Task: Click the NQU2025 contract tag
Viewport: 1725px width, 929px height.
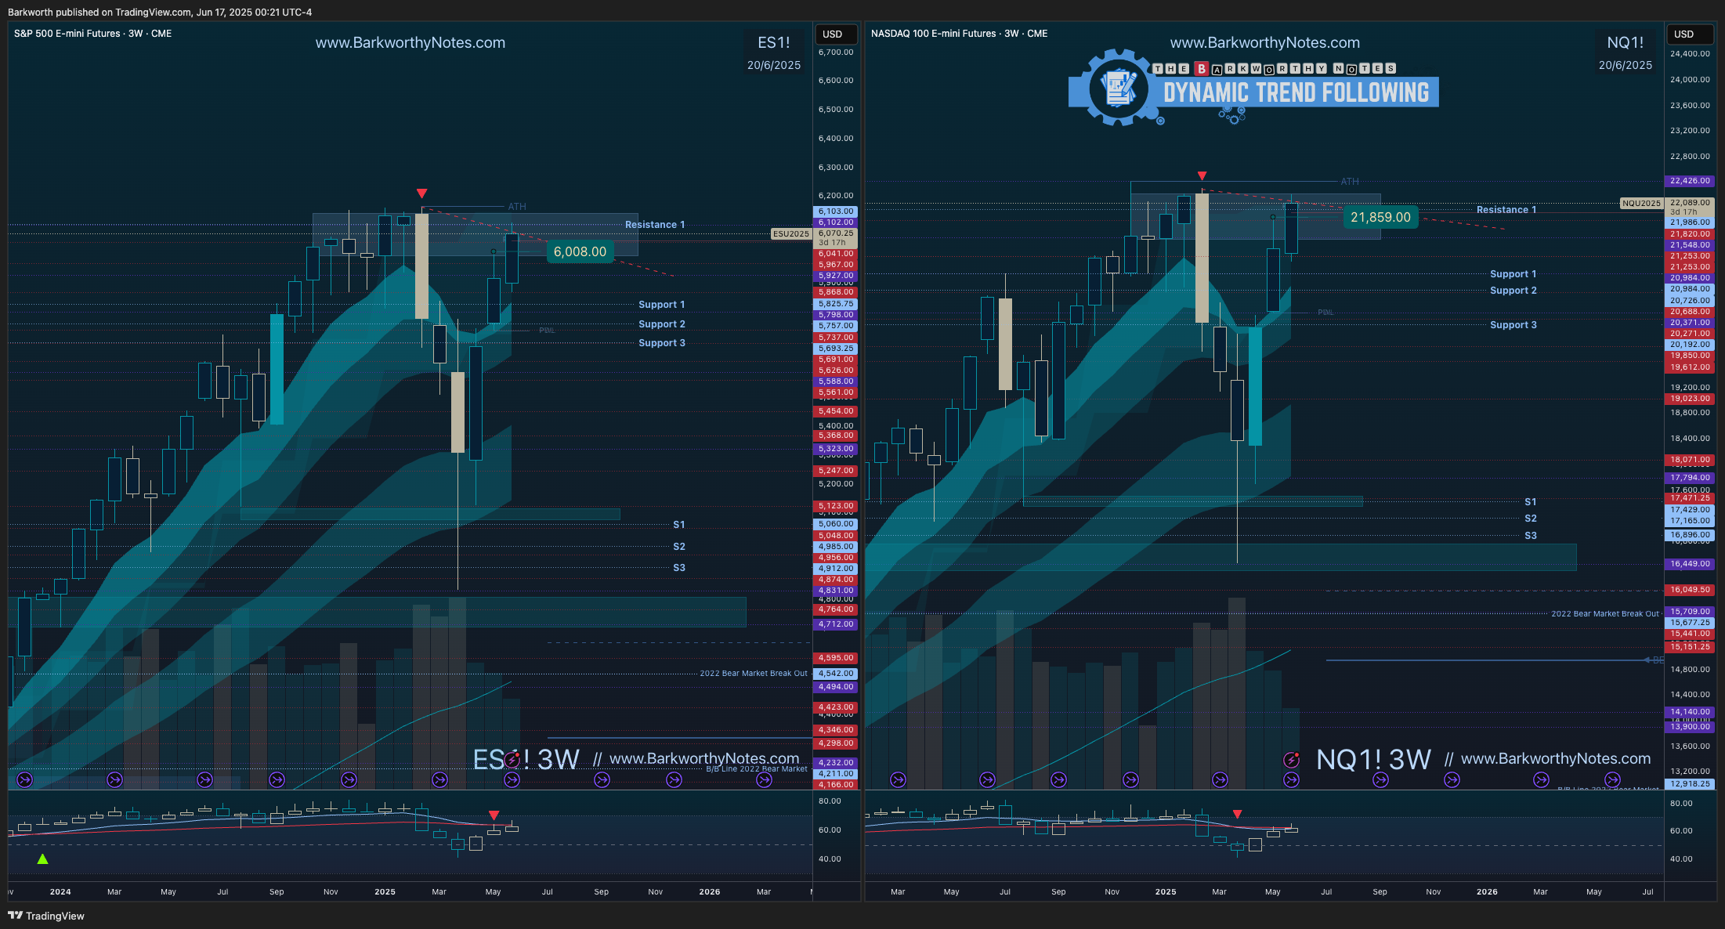Action: click(x=1641, y=203)
